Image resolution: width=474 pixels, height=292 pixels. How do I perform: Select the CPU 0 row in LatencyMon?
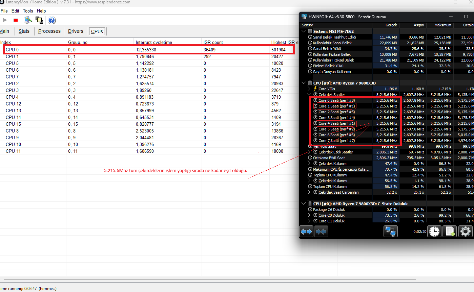[149, 50]
